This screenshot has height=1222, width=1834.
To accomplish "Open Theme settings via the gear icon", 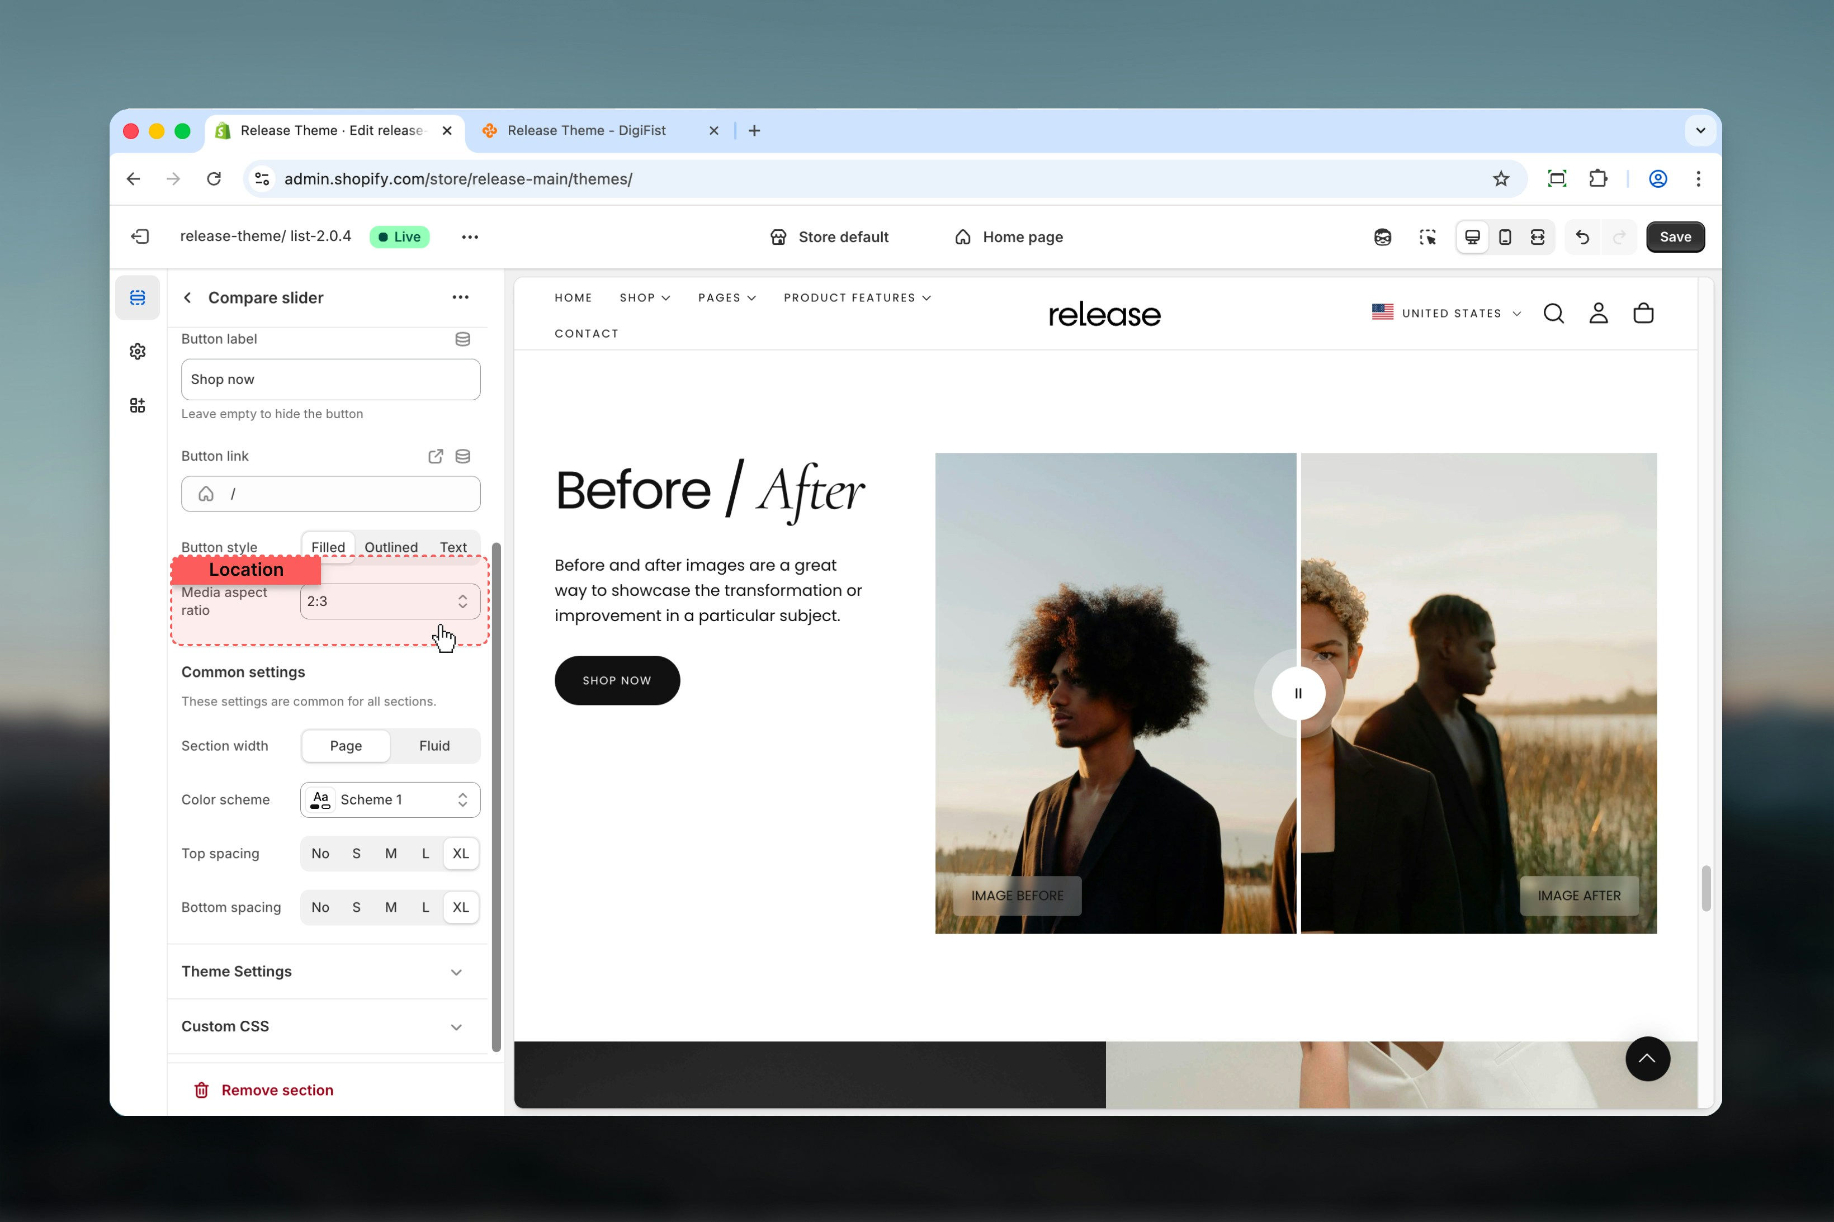I will point(137,351).
